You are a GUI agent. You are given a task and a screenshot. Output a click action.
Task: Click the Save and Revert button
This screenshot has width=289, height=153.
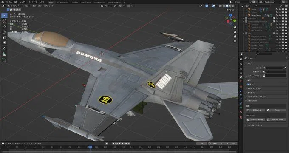(276, 119)
